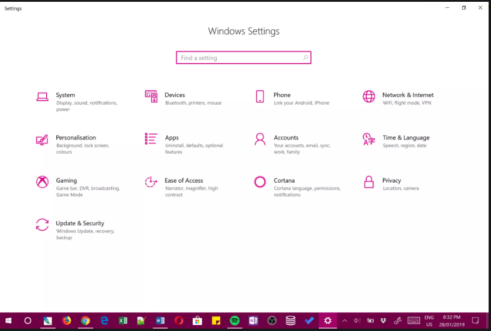Click 'WiFi, flight mode, VPN' text
The height and width of the screenshot is (331, 491).
click(x=407, y=103)
